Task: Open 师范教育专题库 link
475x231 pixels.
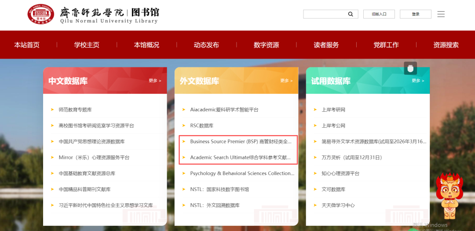Action: (75, 110)
